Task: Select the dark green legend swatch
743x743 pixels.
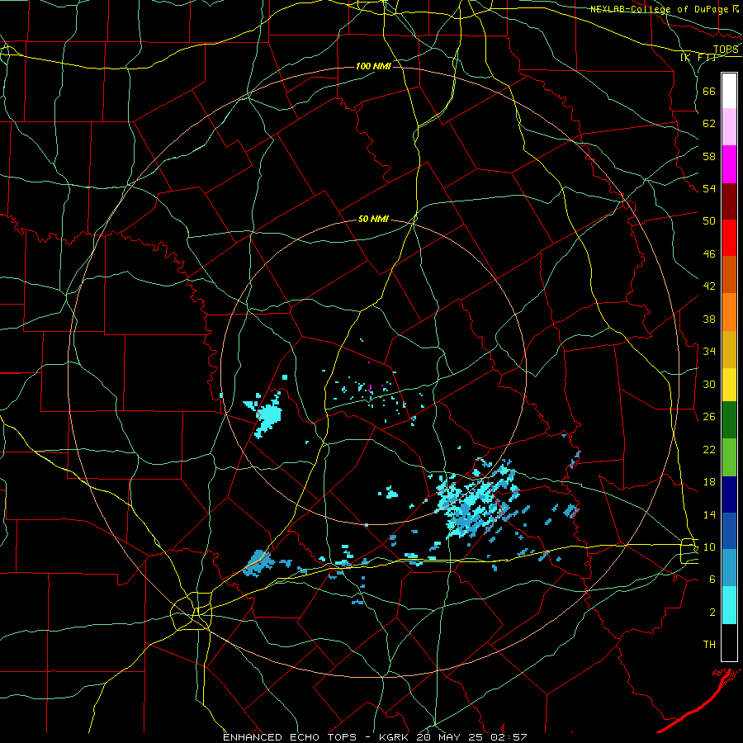Action: coord(729,420)
